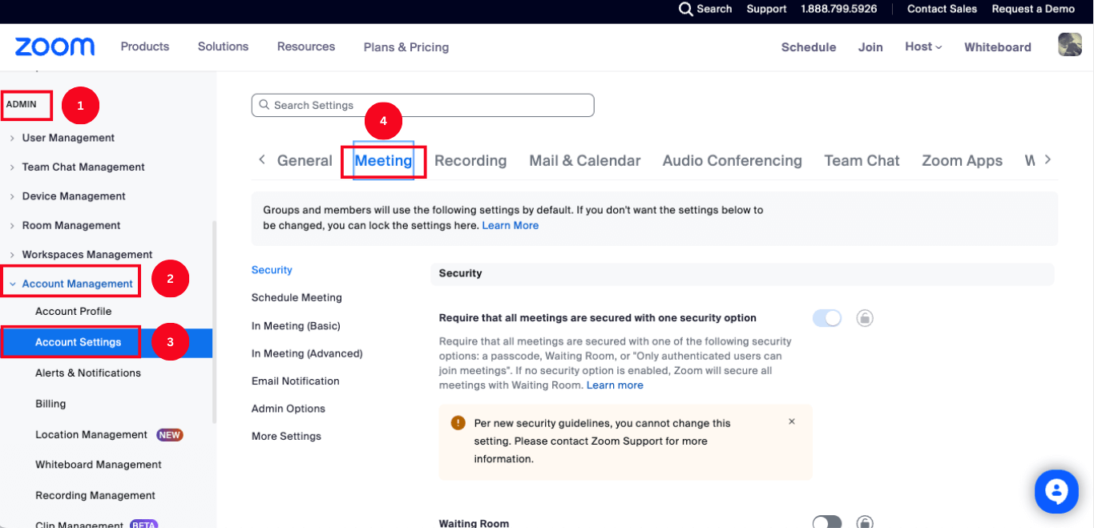
Task: Jump to the Email Notification section
Action: (296, 381)
